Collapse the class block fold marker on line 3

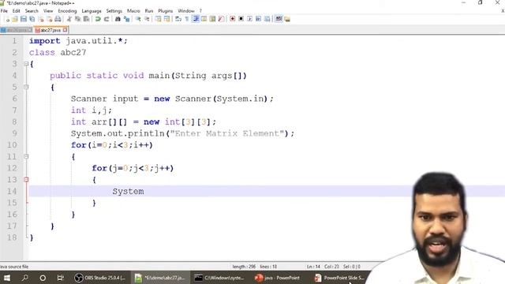click(26, 64)
